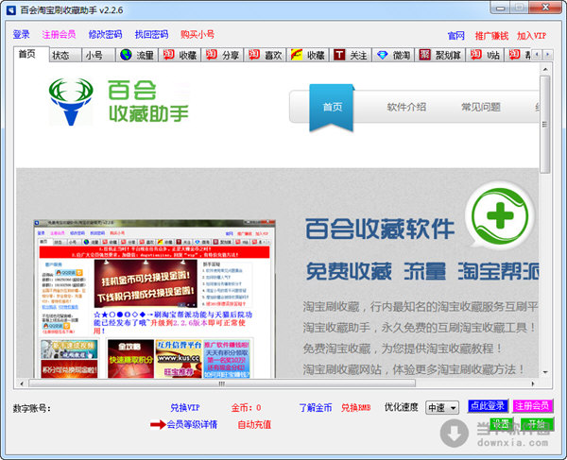Open the 修改密码 link
Screen dimensions: 567x460
[105, 35]
